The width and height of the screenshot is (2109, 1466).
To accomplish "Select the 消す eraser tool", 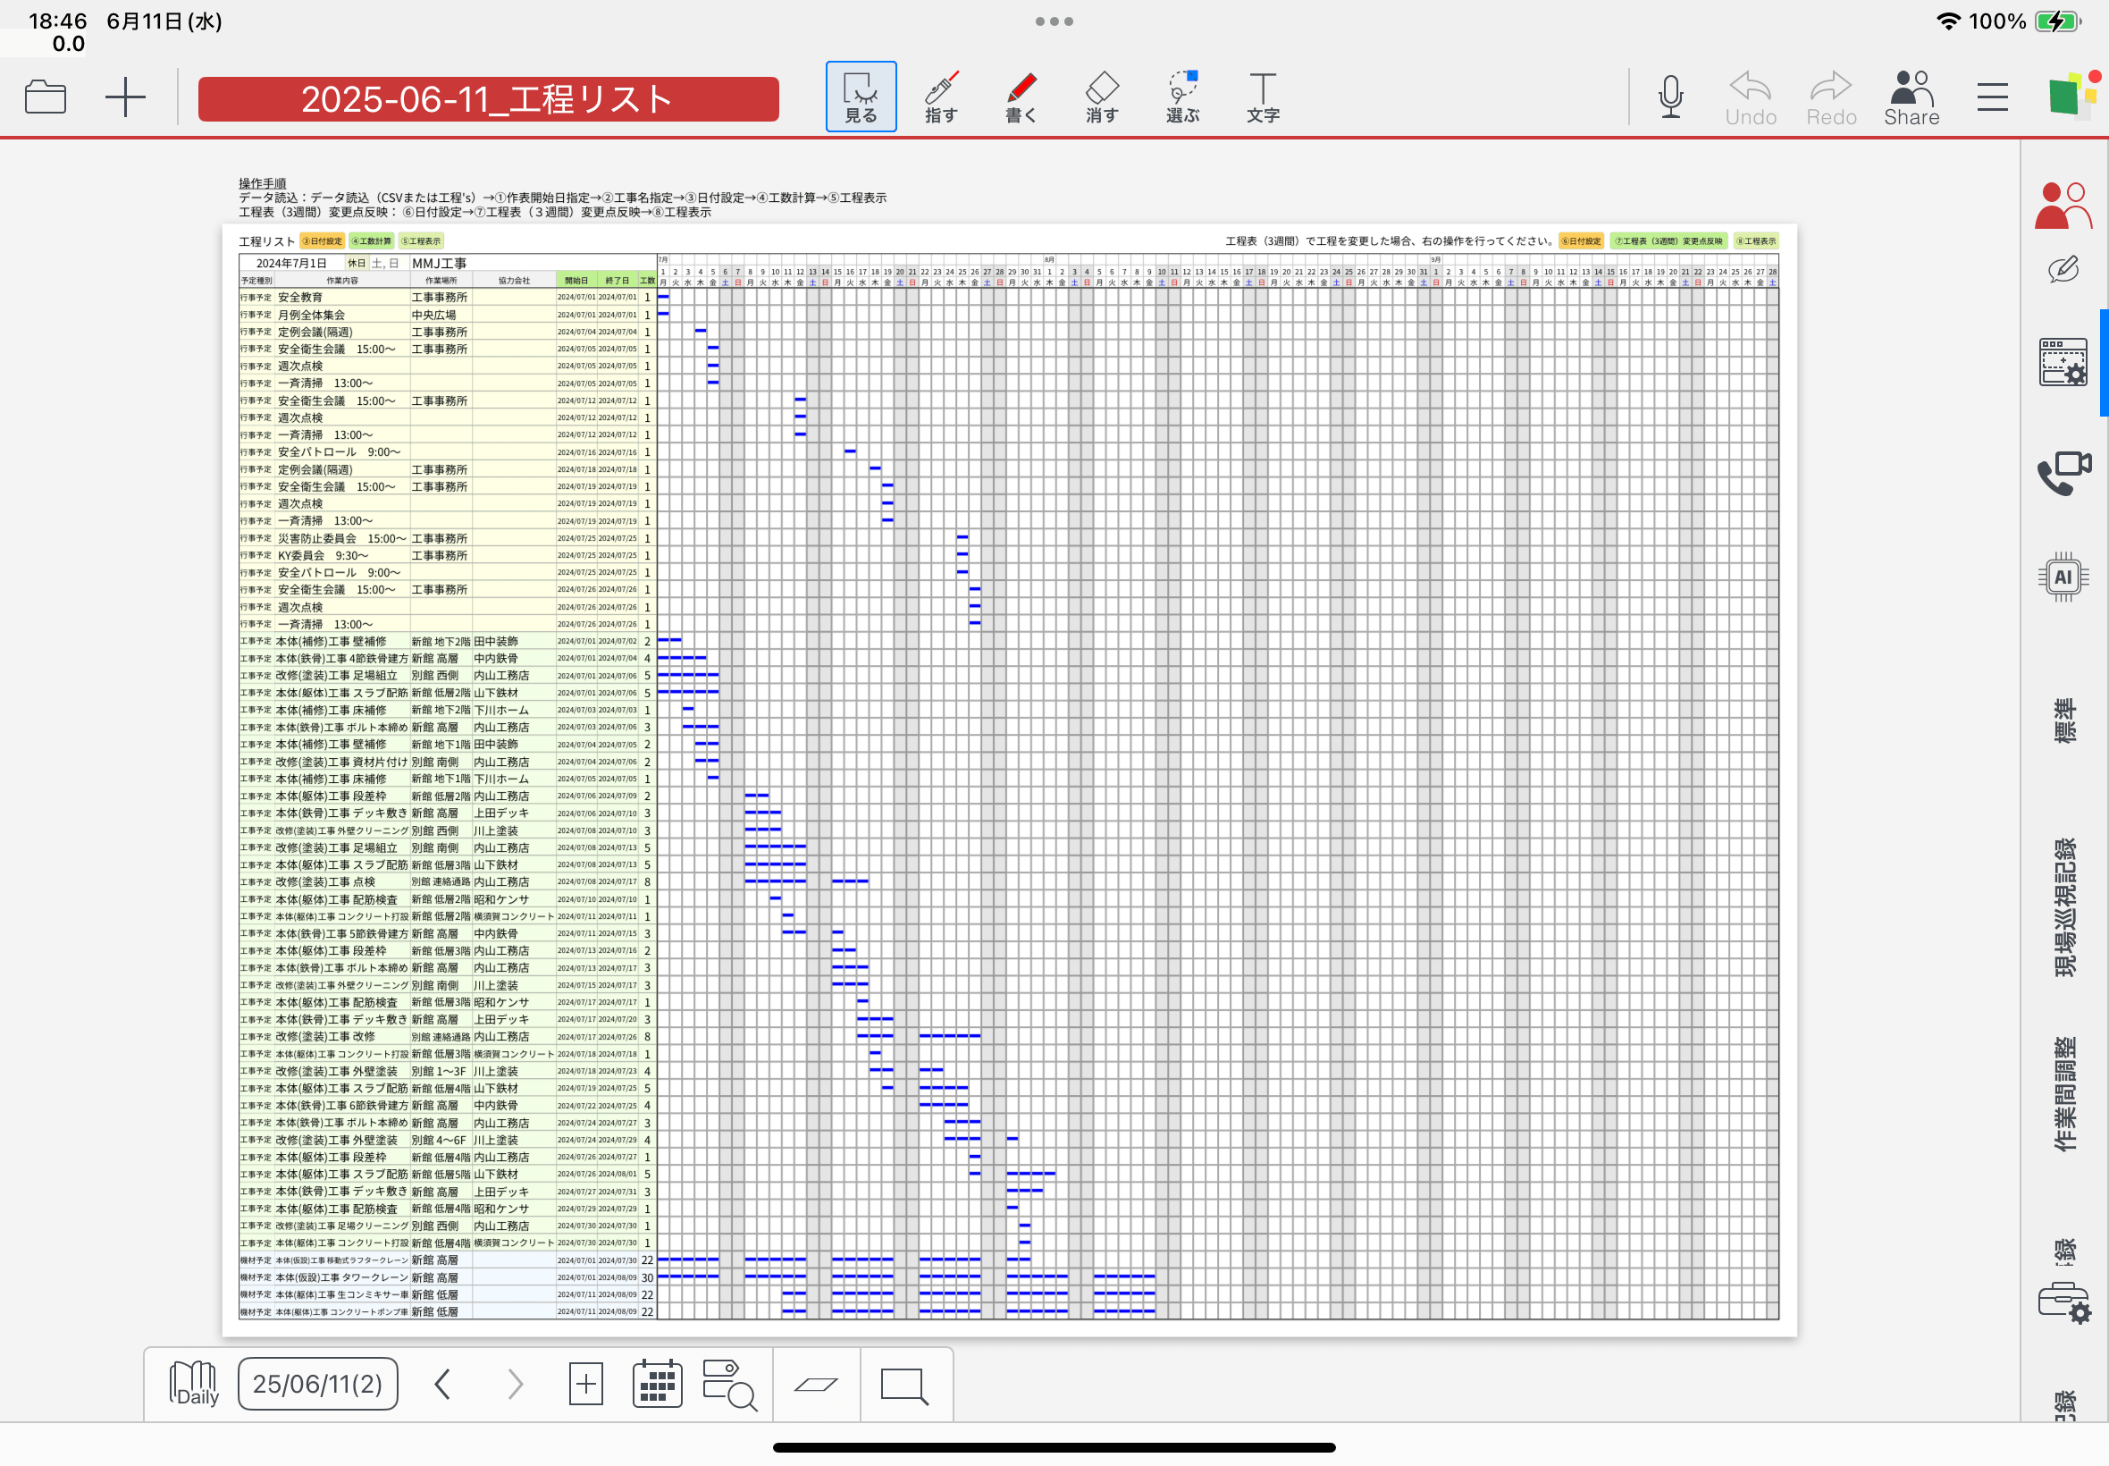I will tap(1102, 97).
